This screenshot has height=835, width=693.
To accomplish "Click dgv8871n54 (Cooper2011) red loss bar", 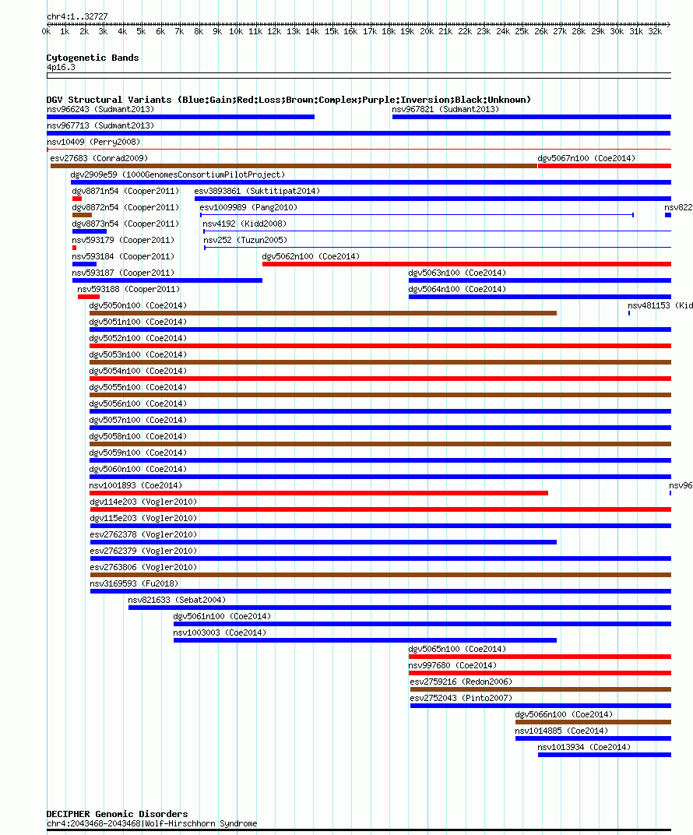I will (x=76, y=199).
